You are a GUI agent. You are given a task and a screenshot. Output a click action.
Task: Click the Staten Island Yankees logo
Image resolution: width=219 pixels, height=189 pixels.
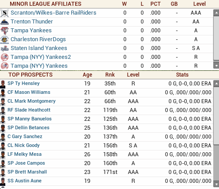[4, 48]
